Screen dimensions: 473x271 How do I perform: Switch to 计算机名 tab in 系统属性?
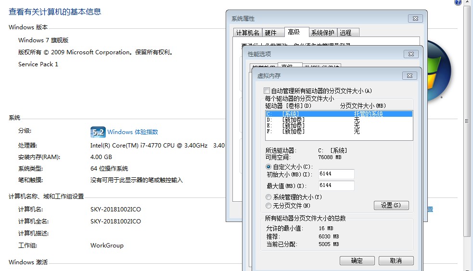[248, 33]
